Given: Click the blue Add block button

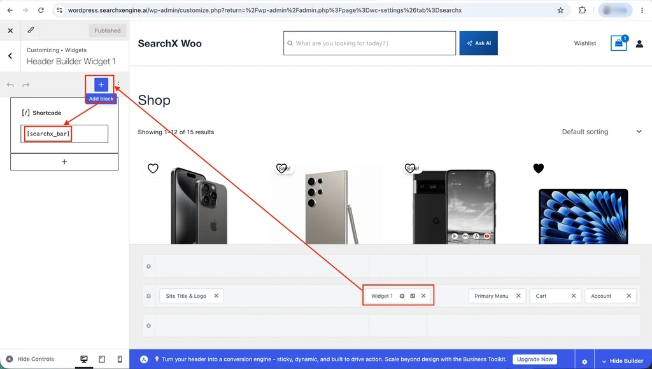Looking at the screenshot, I should point(101,85).
